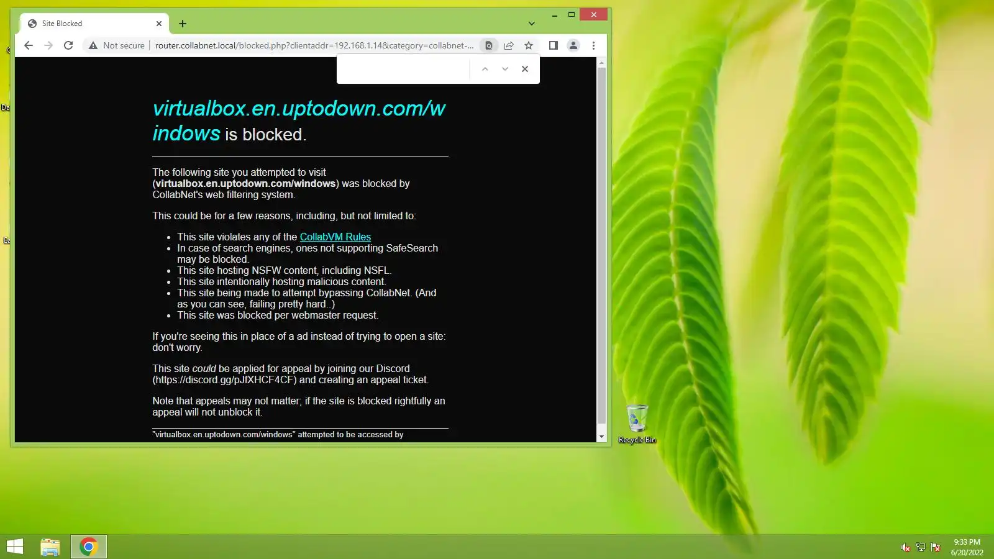This screenshot has height=559, width=994.
Task: Maximize the Chrome window
Action: [571, 14]
